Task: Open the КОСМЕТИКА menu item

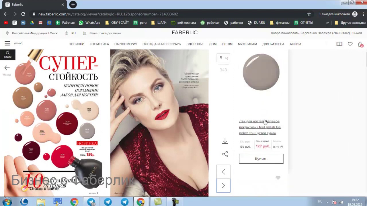Action: coord(99,44)
